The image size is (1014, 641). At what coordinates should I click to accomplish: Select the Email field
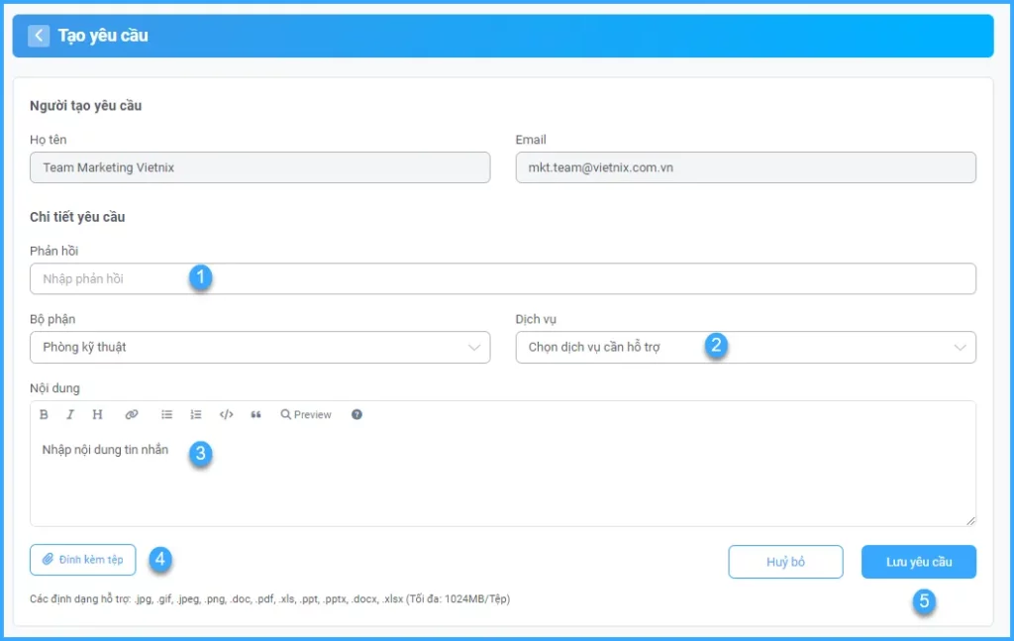(745, 167)
